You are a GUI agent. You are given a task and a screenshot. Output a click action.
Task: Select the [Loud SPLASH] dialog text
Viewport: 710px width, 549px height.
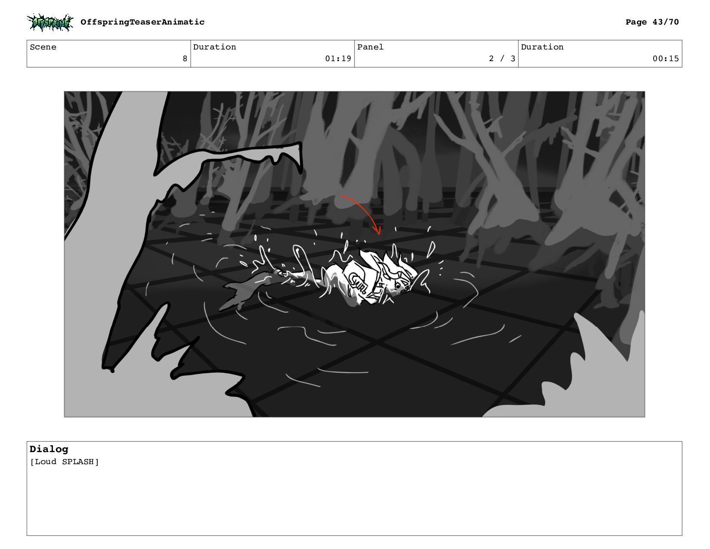click(x=65, y=462)
